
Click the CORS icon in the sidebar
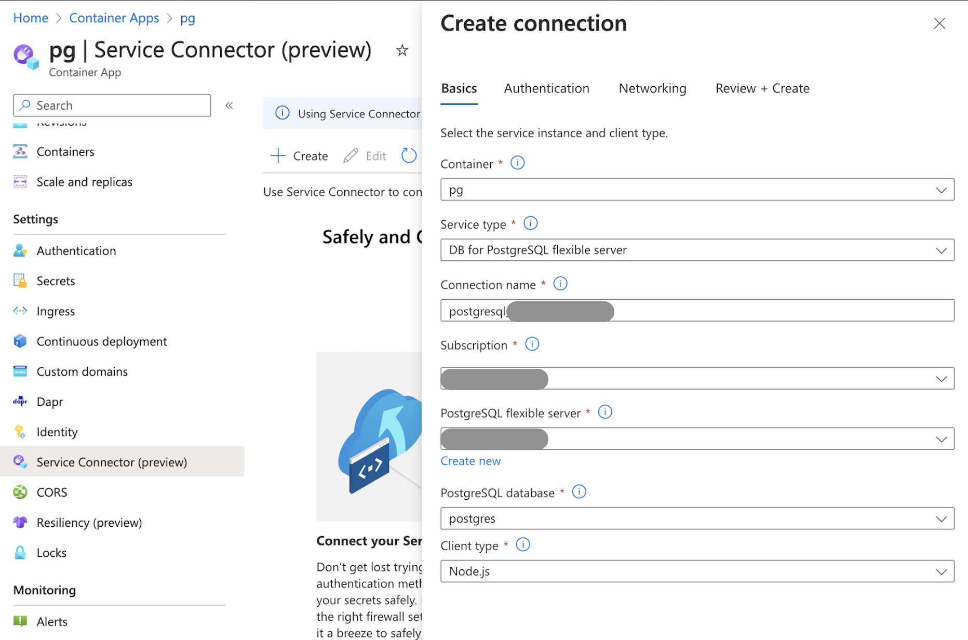(20, 491)
